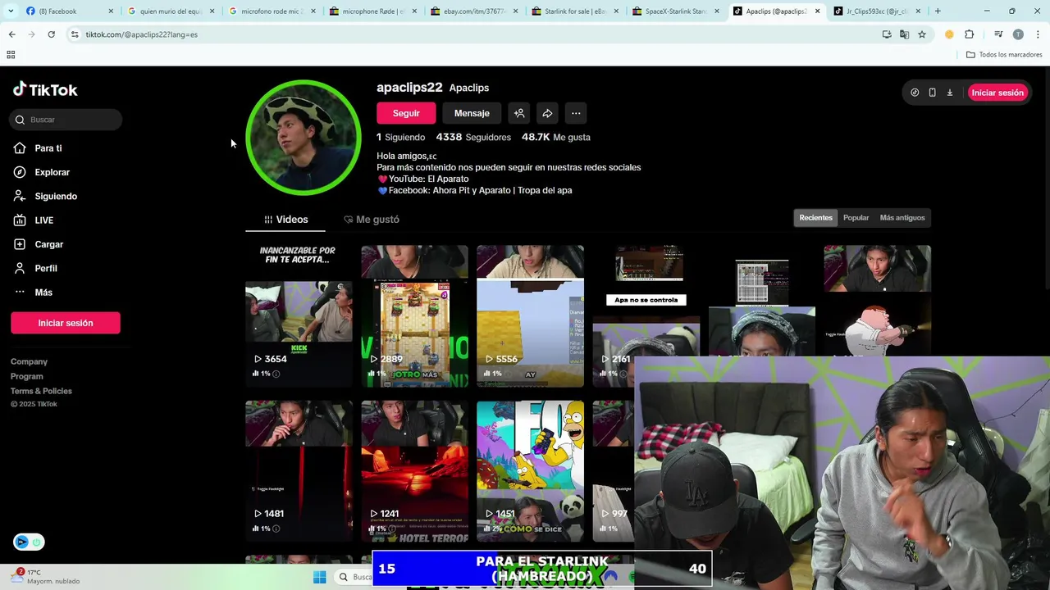The width and height of the screenshot is (1050, 590).
Task: Click the Windows Start button
Action: [319, 578]
